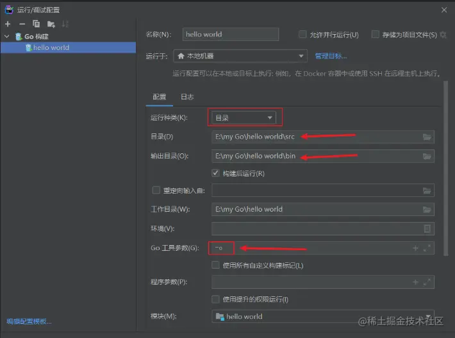The width and height of the screenshot is (455, 338).
Task: Click module folder icon in 模块 field
Action: pos(220,316)
